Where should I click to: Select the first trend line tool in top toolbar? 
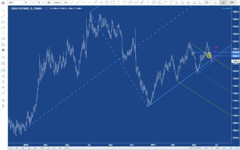(72, 3)
